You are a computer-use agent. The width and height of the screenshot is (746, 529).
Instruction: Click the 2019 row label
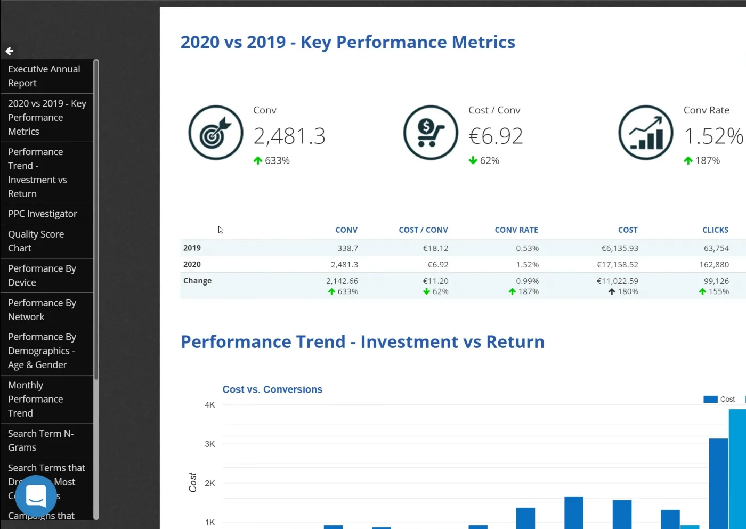tap(192, 248)
